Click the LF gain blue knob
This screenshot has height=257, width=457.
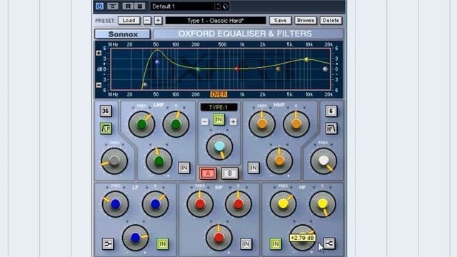[135, 238]
